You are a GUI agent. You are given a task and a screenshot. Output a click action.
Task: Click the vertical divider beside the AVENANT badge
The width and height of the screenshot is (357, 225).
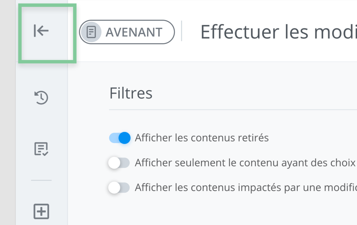(182, 31)
